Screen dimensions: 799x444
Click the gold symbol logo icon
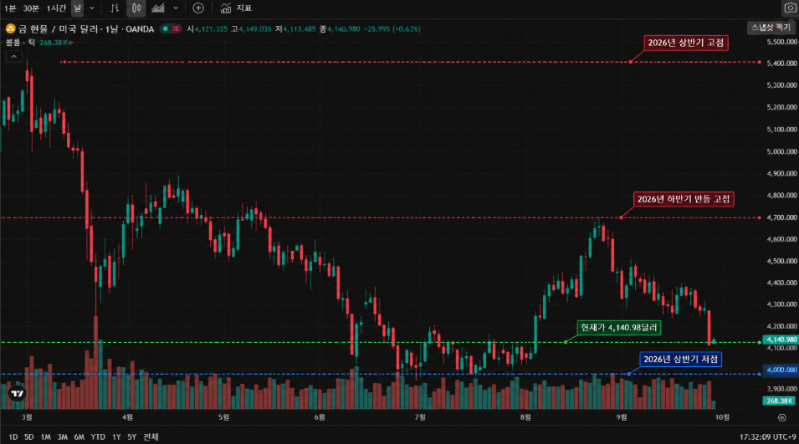(10, 29)
